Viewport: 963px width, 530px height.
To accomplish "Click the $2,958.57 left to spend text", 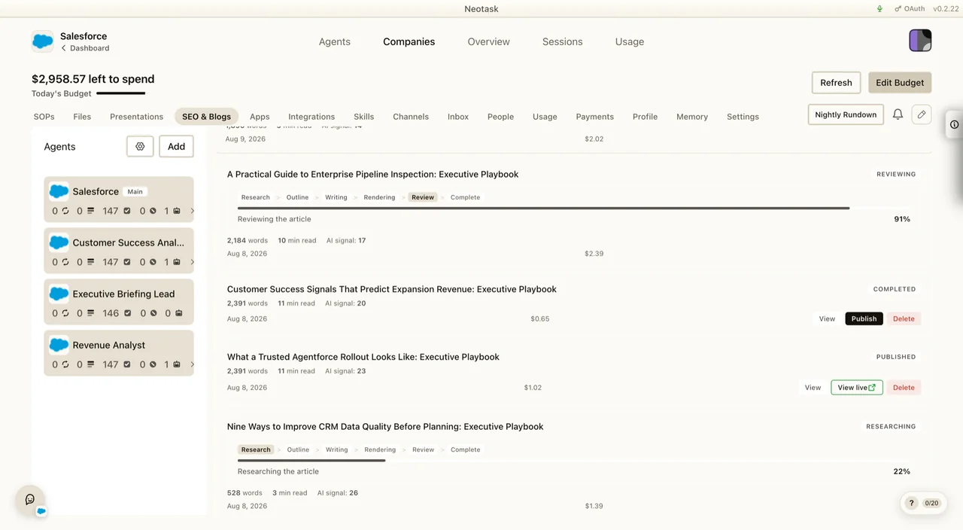I will (x=93, y=79).
